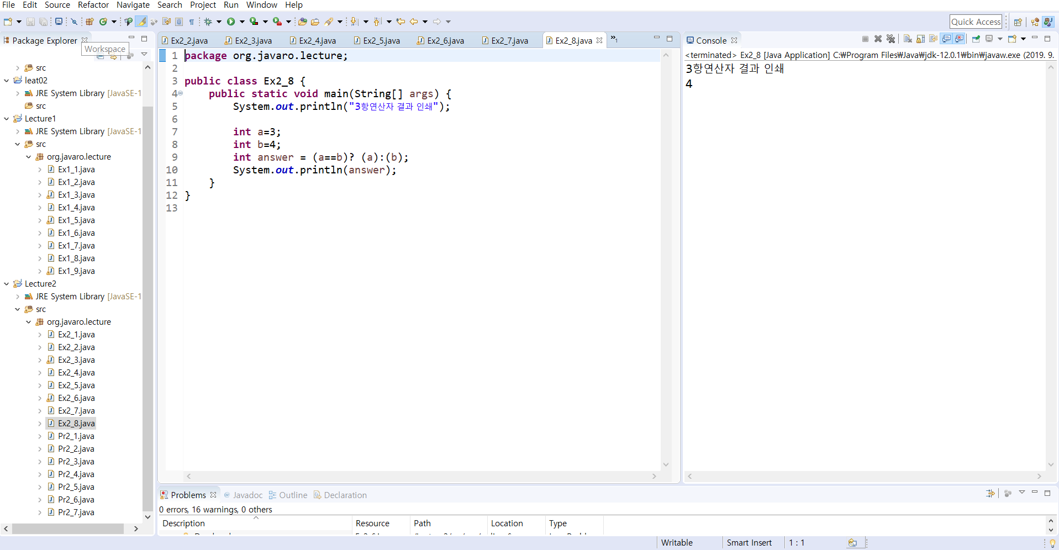
Task: Click the New Java Package icon
Action: click(x=89, y=22)
